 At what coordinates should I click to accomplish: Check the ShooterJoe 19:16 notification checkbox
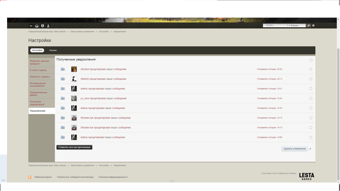[x=311, y=118]
